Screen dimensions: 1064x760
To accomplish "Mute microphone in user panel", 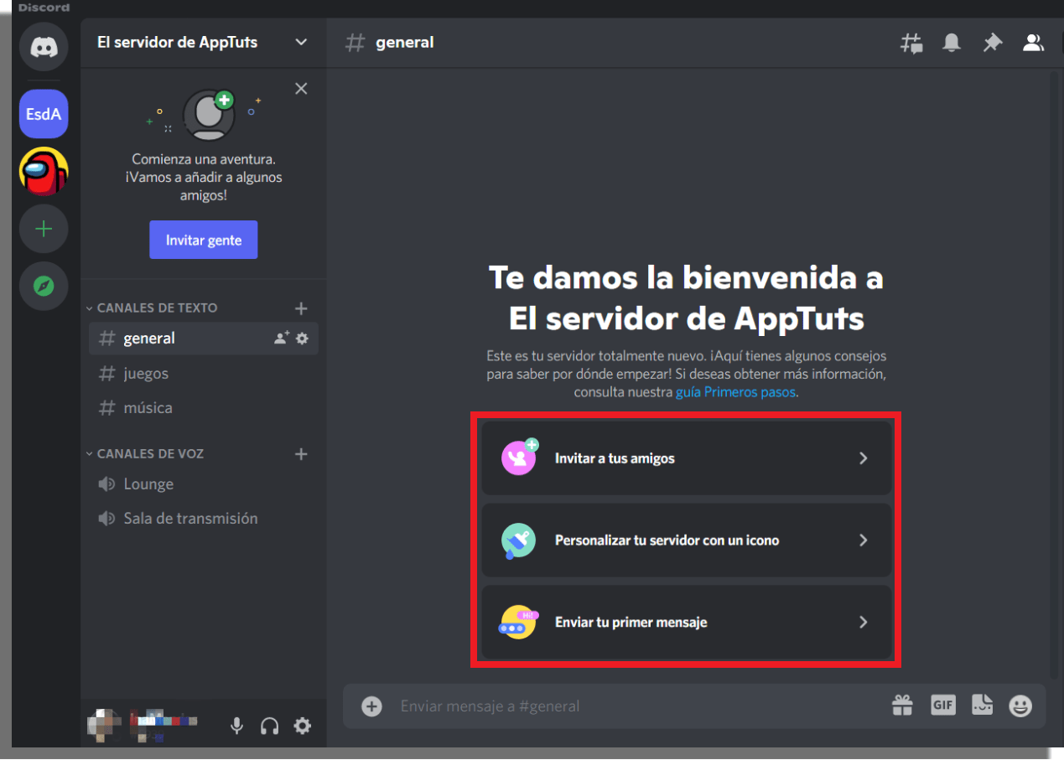I will tap(237, 726).
